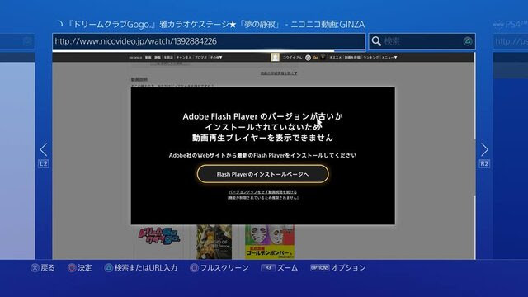Open the メニュー▼ dropdown in the header

[389, 58]
